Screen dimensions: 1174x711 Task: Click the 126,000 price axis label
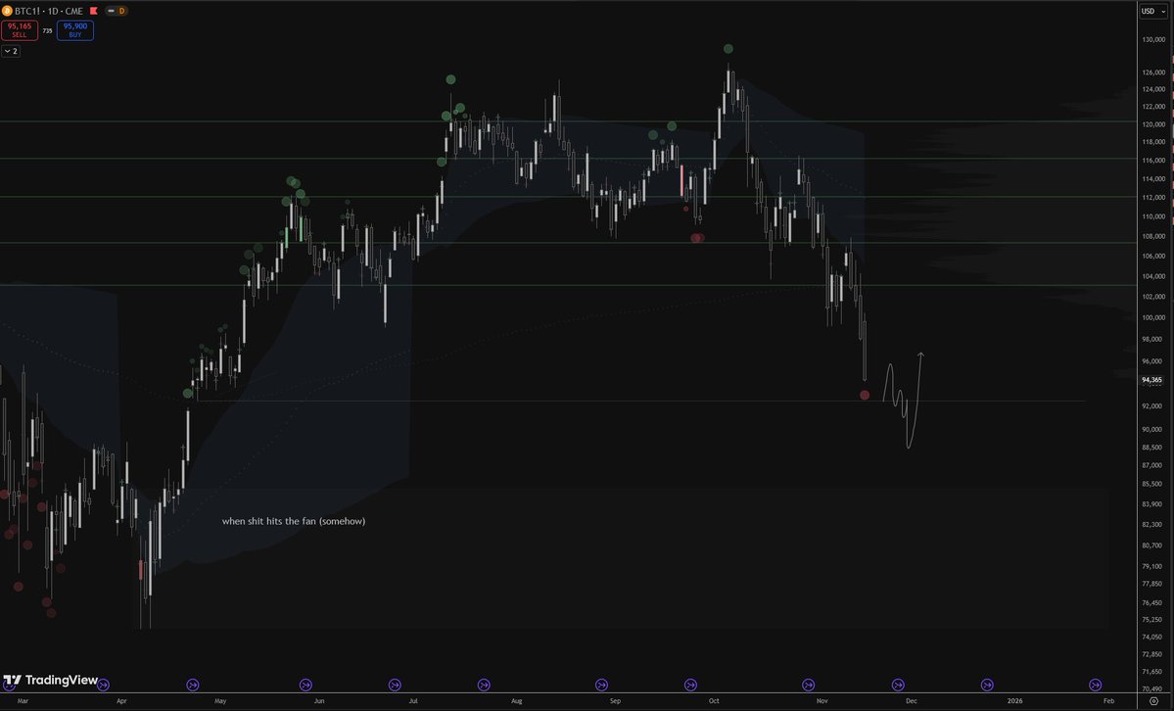click(x=1153, y=72)
